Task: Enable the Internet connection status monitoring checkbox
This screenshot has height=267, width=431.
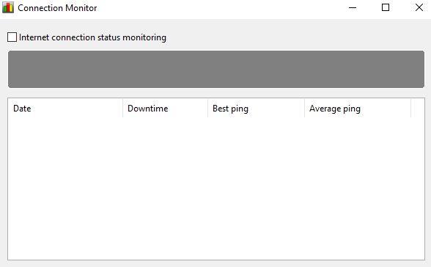Action: tap(12, 37)
